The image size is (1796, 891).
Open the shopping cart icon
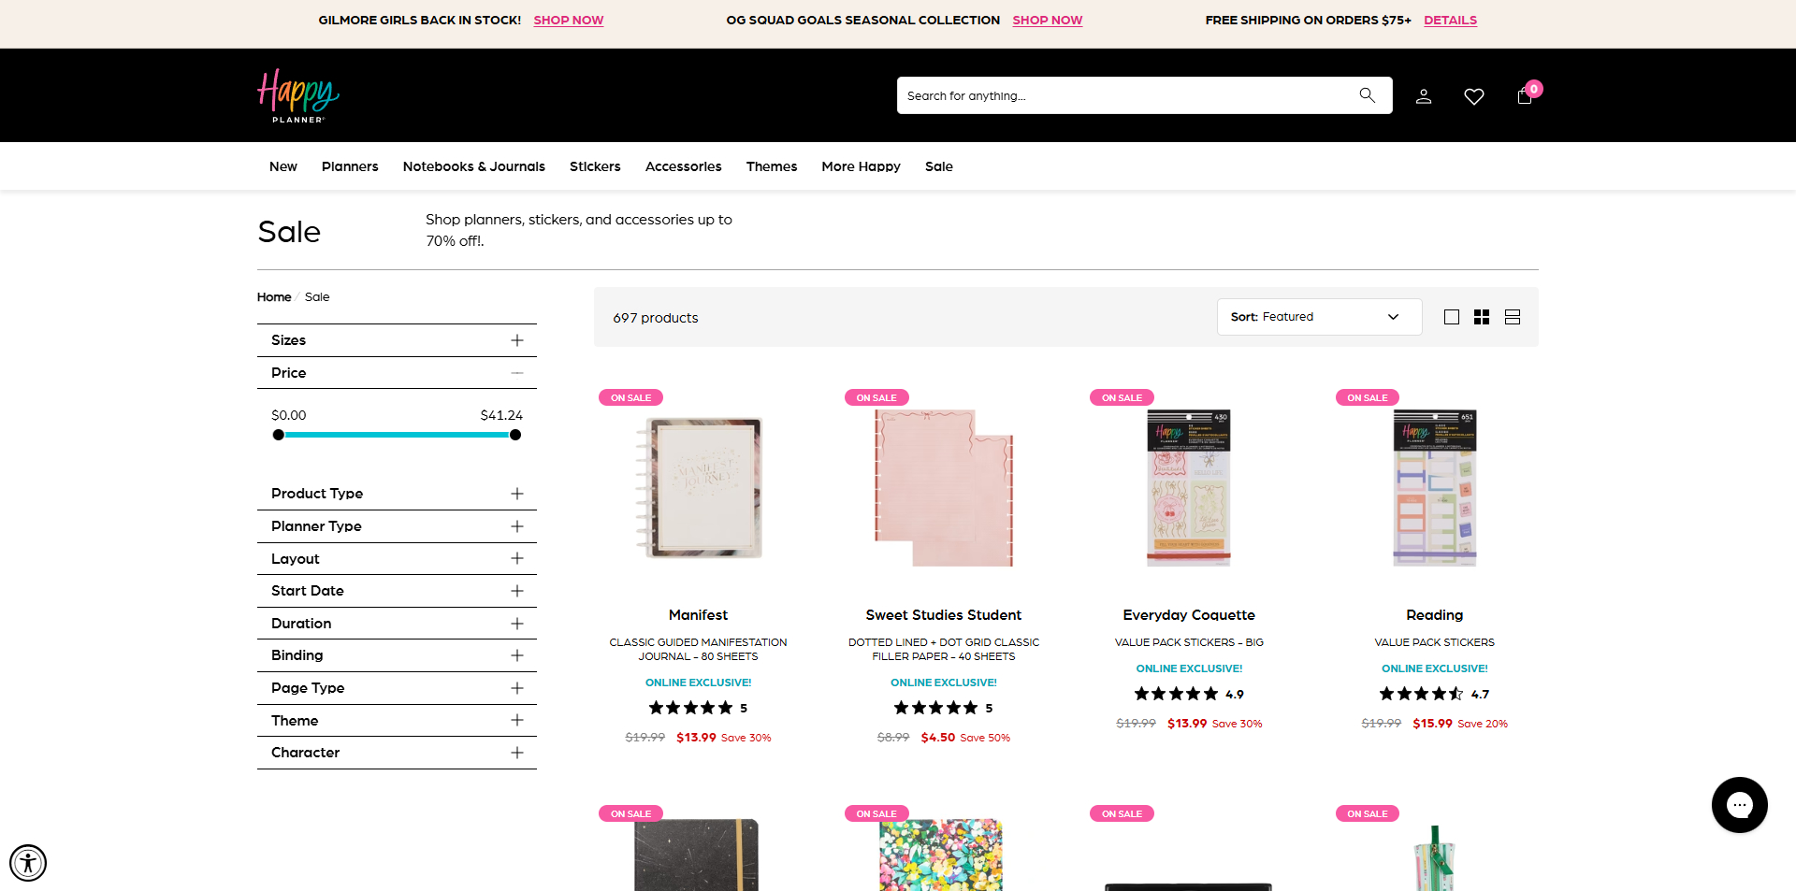point(1524,96)
